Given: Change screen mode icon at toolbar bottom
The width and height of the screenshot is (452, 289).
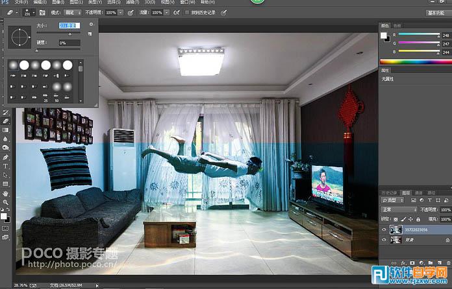Looking at the screenshot, I should coord(5,237).
